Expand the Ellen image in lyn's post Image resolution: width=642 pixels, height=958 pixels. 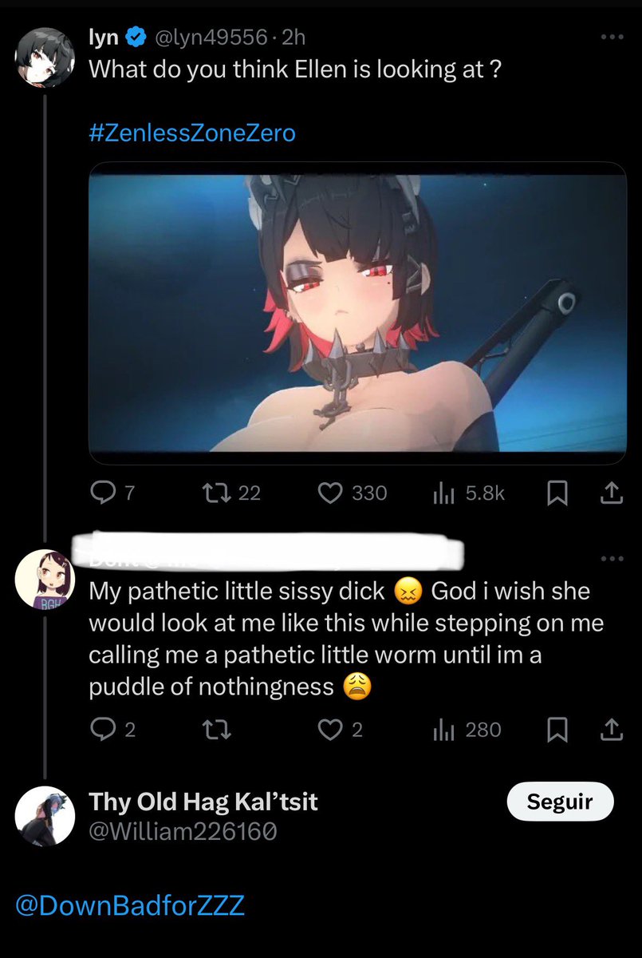point(357,313)
